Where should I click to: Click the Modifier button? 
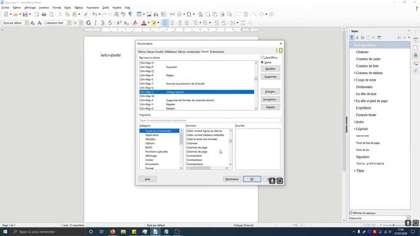click(270, 69)
